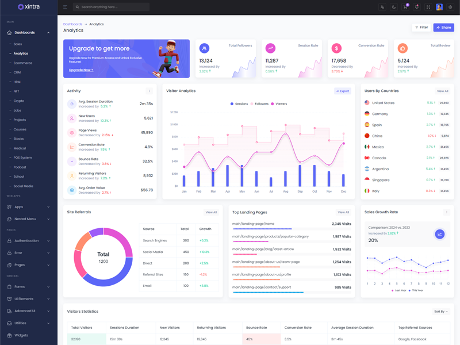Click the Share button
The height and width of the screenshot is (345, 460).
pos(443,27)
